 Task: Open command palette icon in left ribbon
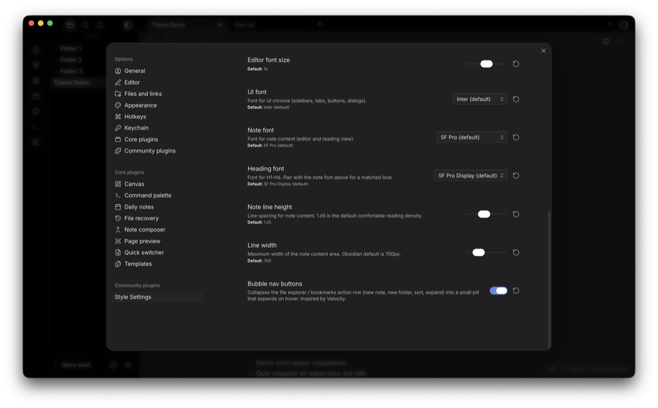[x=35, y=127]
